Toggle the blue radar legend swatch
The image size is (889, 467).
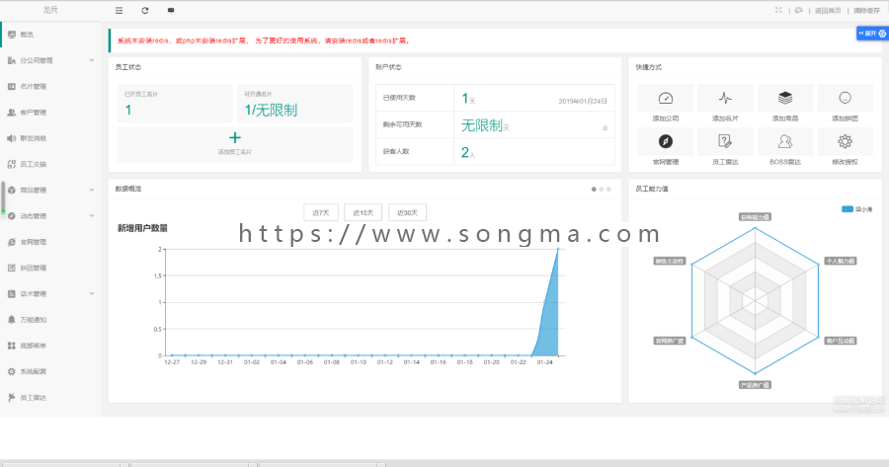(848, 209)
